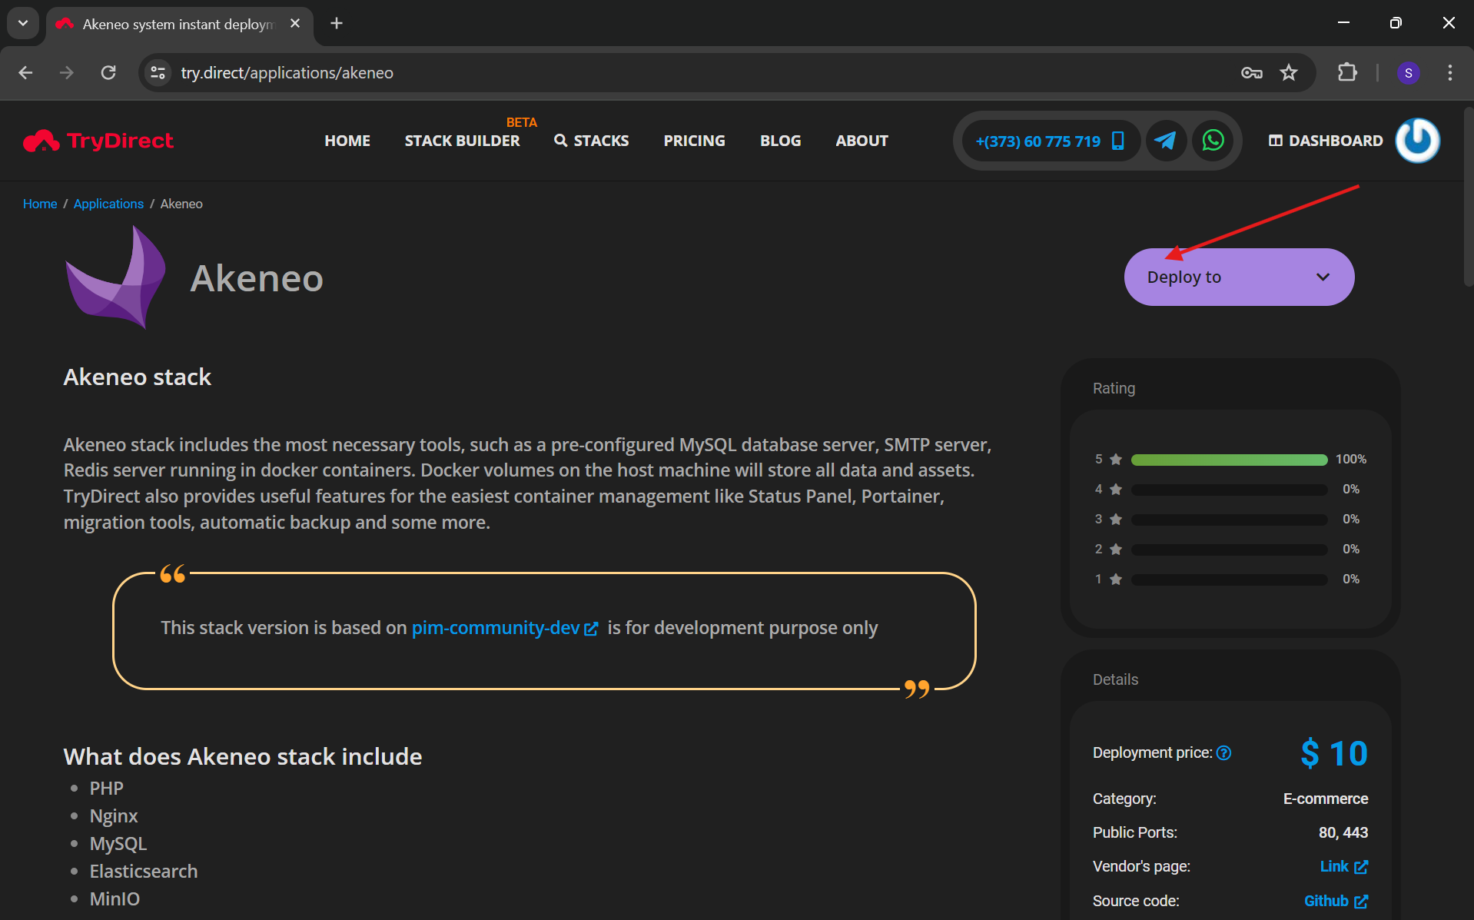Click the Applications breadcrumb link
Image resolution: width=1474 pixels, height=920 pixels.
point(108,204)
